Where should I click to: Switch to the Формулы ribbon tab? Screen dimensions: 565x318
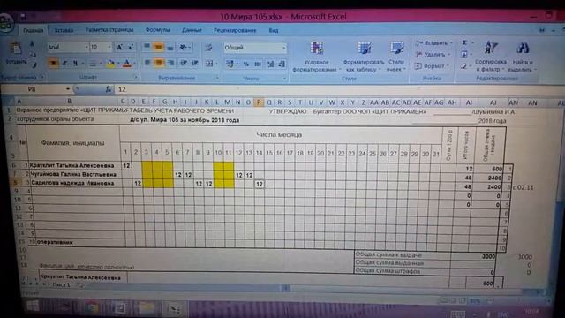157,30
